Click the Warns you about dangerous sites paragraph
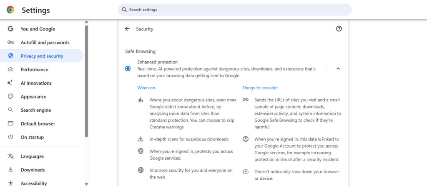 click(193, 113)
